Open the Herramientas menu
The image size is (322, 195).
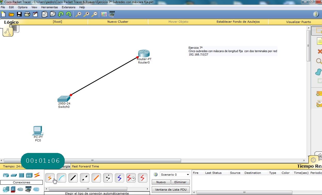click(49, 7)
